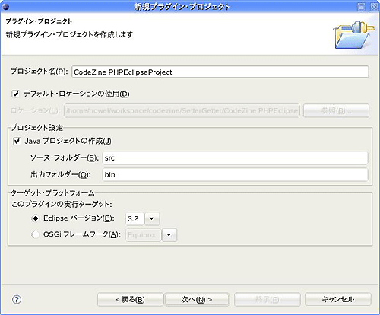
Task: Click the ロケーション(L) label
Action: click(x=35, y=110)
